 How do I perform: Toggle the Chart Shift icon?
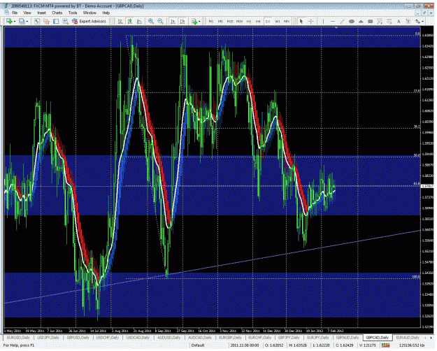(x=182, y=21)
